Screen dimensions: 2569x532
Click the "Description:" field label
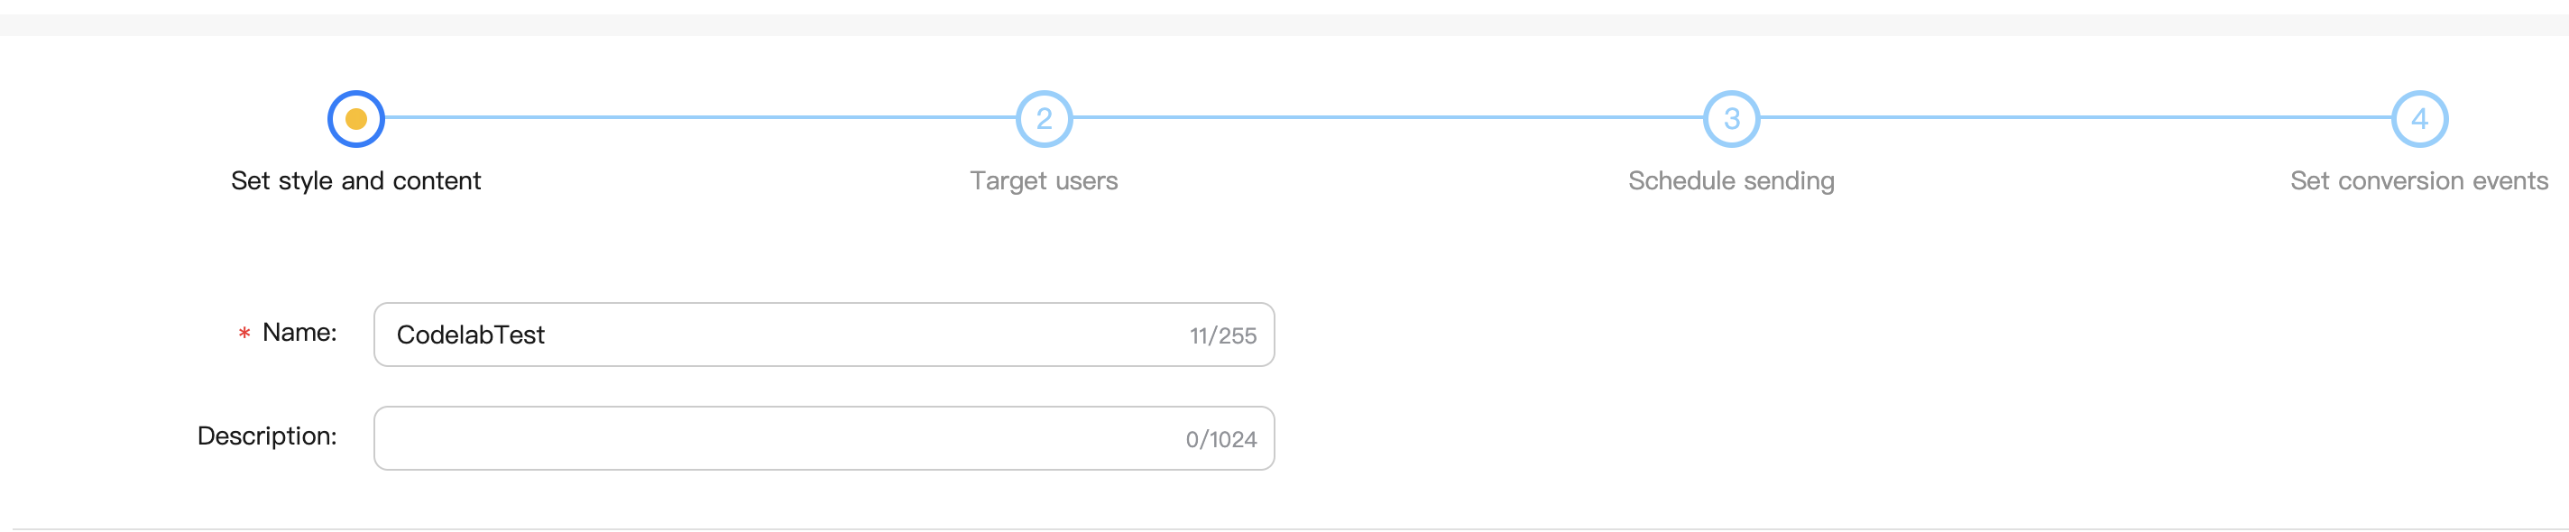pyautogui.click(x=267, y=436)
